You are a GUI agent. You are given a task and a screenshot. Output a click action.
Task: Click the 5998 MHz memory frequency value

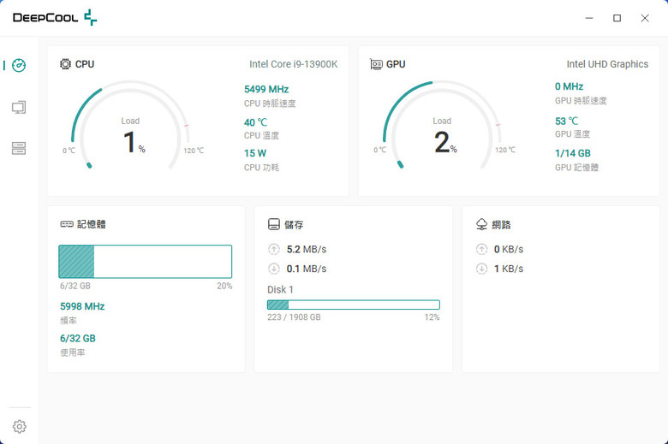(82, 306)
